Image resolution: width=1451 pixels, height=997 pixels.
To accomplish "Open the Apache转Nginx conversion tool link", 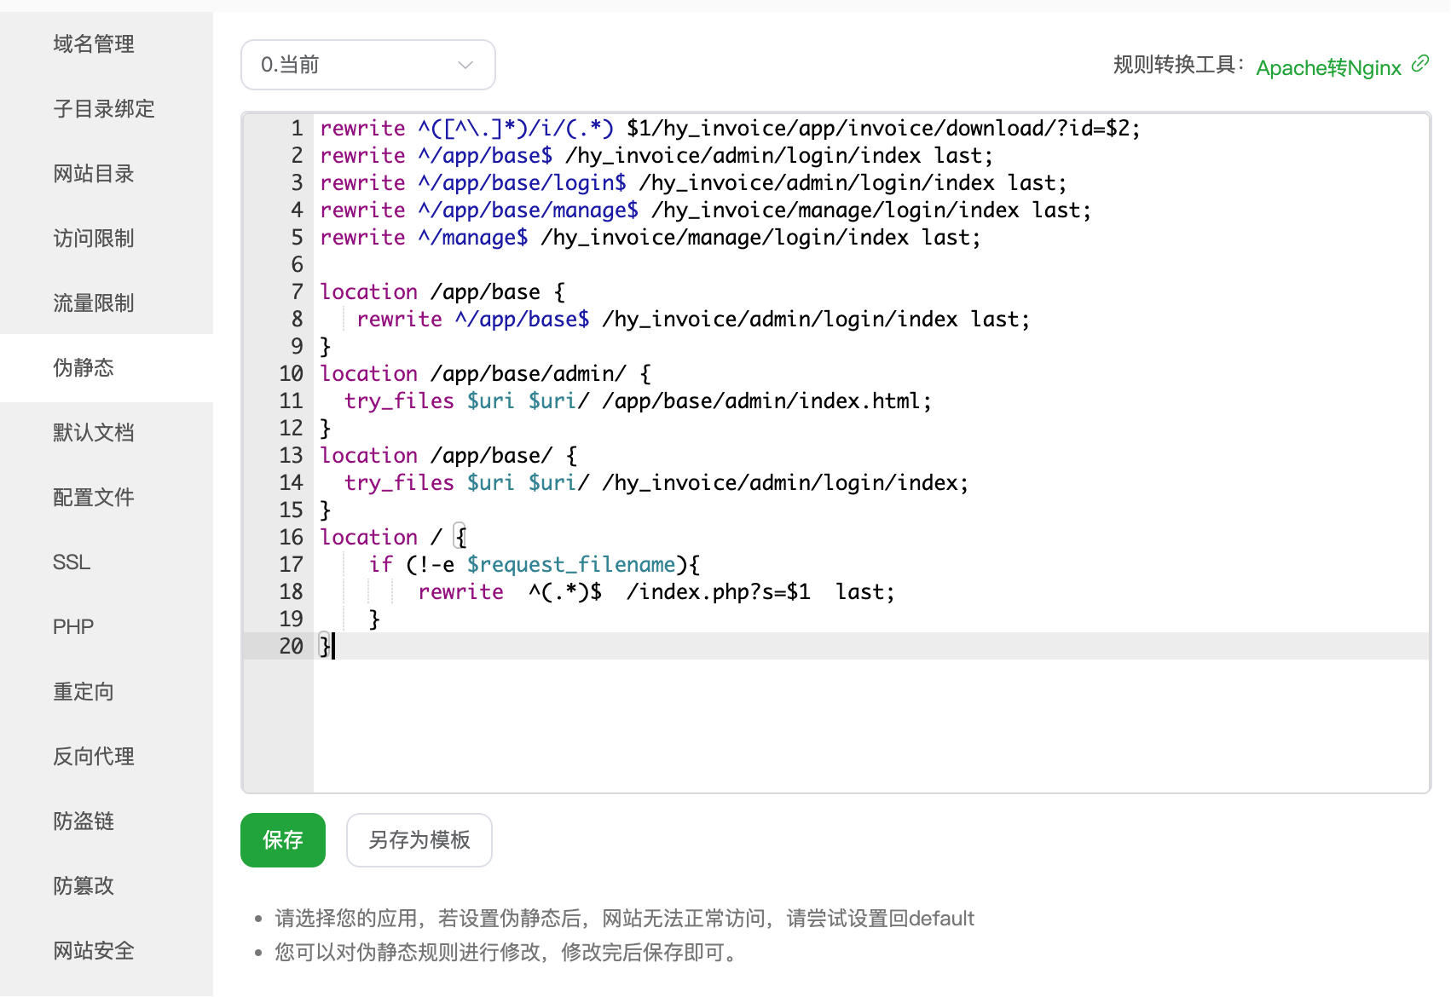I will (1327, 67).
